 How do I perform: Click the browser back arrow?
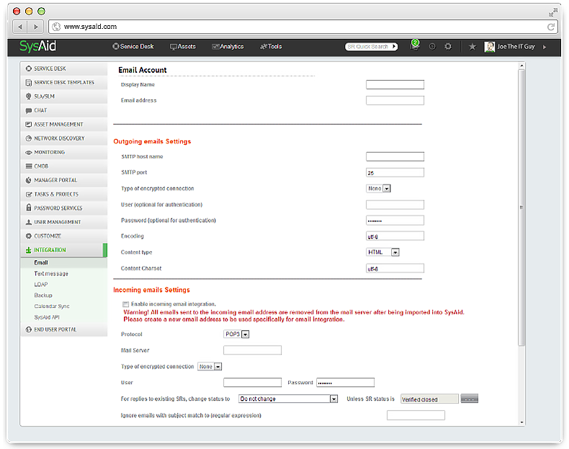(20, 27)
